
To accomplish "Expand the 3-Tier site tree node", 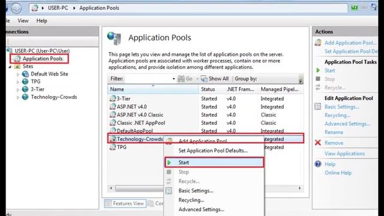I will 18,89.
